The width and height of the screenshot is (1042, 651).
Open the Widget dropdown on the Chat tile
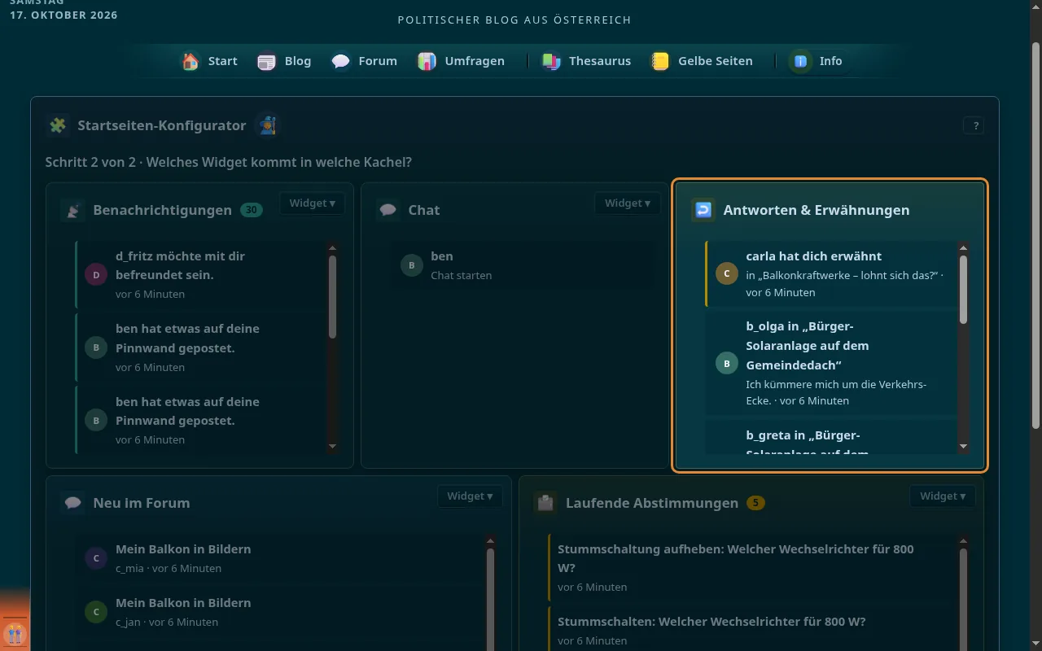627,203
